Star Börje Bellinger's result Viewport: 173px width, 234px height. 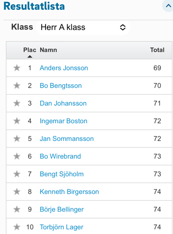coord(17,209)
